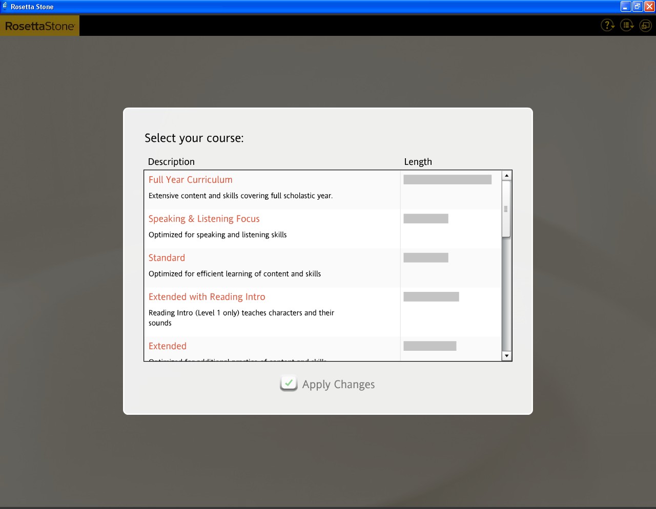Click the "Select your course:" heading
The width and height of the screenshot is (656, 509).
194,138
